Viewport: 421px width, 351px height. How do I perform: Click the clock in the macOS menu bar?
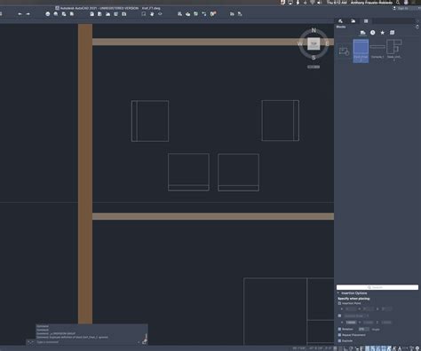click(337, 3)
